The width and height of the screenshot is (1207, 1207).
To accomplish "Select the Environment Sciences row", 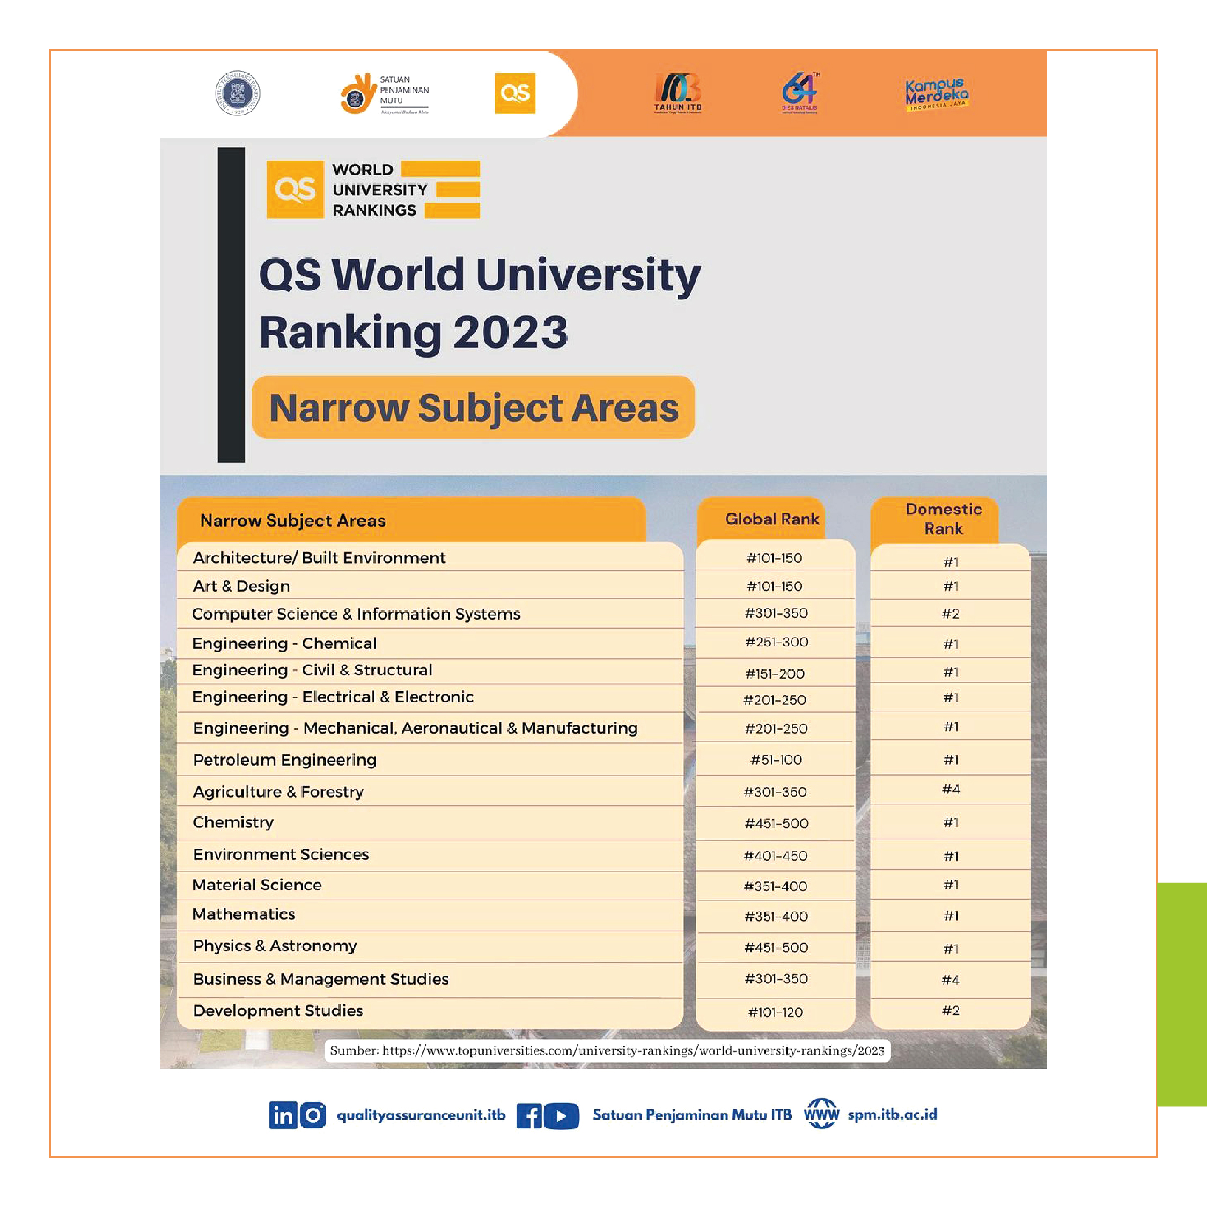I will tap(430, 855).
